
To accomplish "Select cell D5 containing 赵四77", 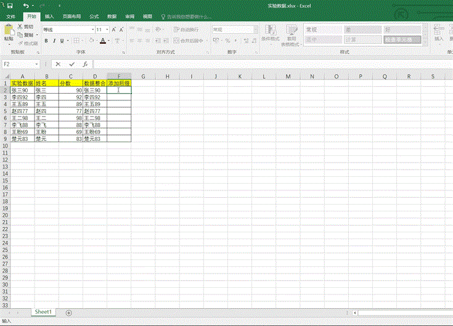I will pyautogui.click(x=94, y=111).
